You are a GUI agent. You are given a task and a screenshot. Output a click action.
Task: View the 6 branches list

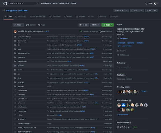click(31, 25)
